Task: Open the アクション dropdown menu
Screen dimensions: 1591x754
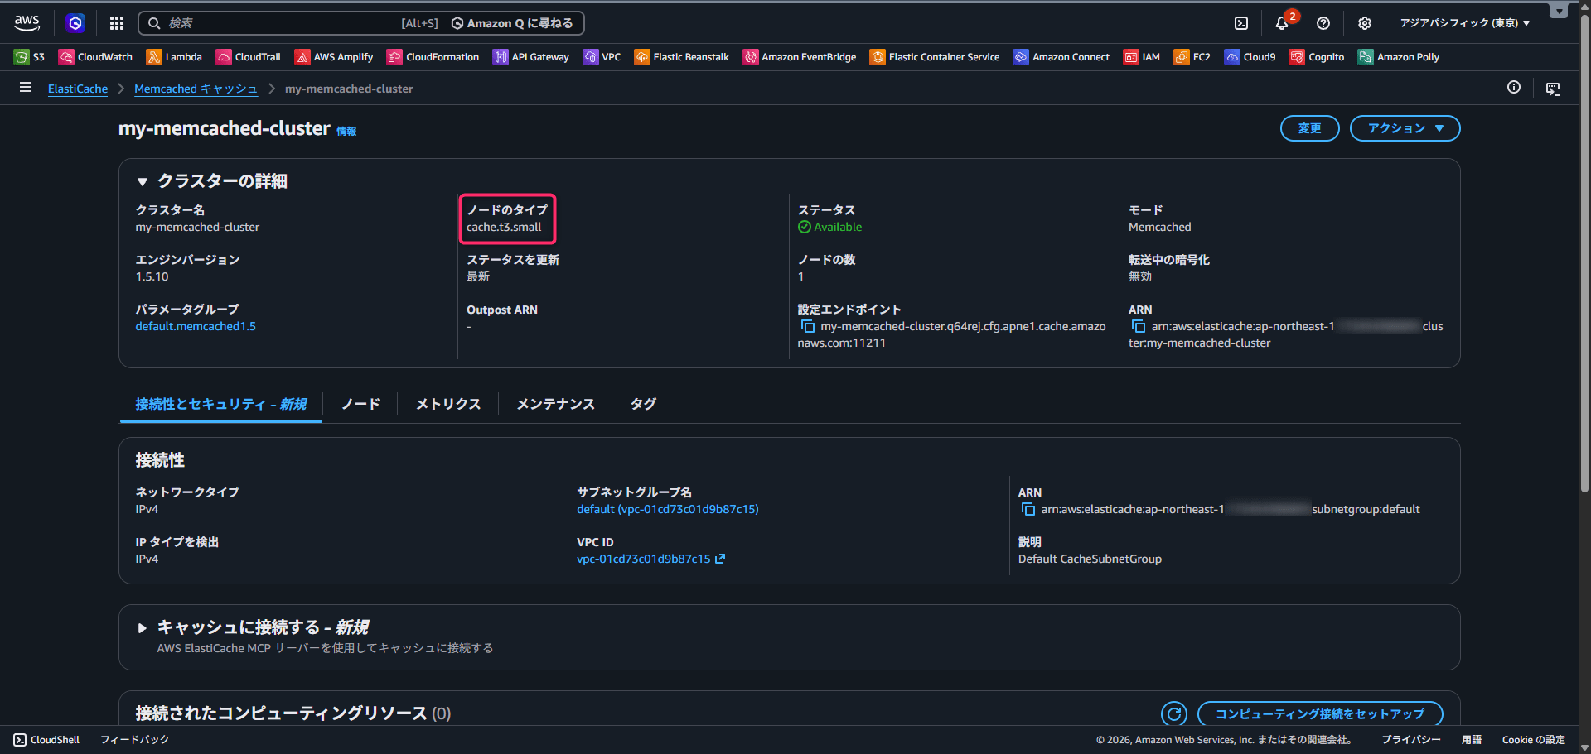Action: point(1405,128)
